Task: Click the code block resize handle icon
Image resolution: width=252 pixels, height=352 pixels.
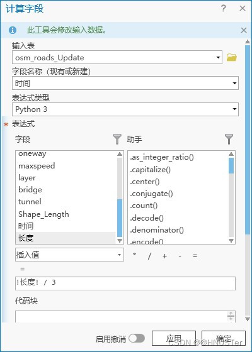Action: coord(231,316)
